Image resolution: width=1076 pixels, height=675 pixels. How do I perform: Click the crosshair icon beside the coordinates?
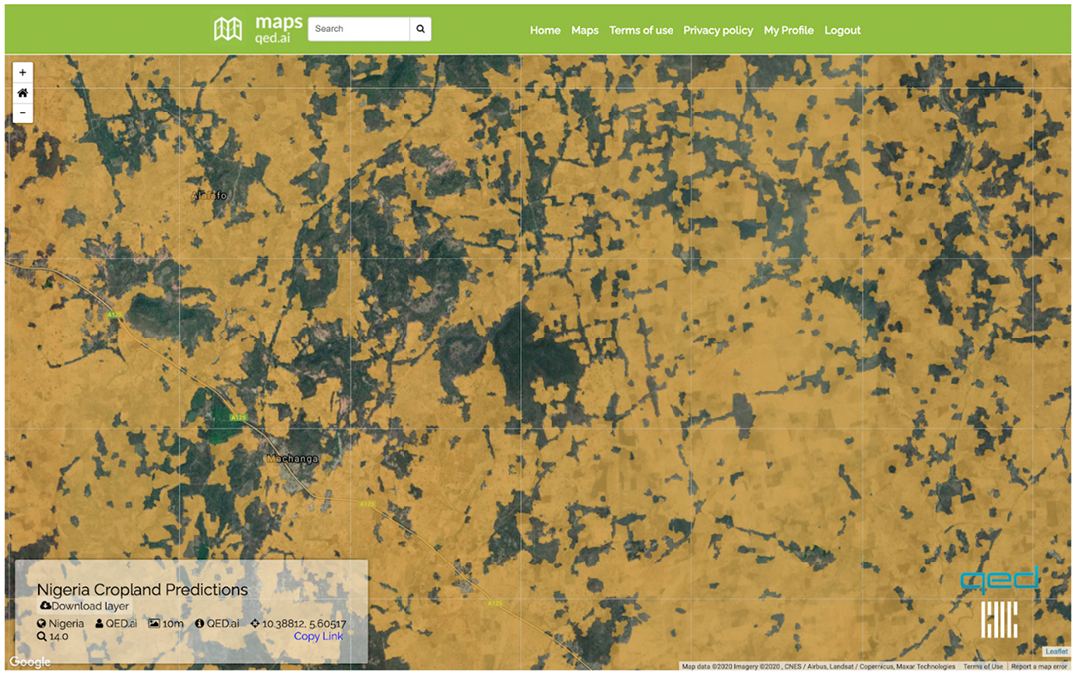(x=255, y=623)
